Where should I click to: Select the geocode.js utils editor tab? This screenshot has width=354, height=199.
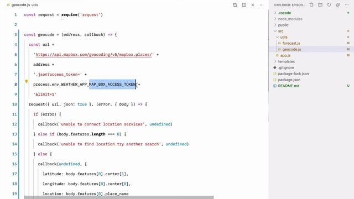pyautogui.click(x=22, y=5)
